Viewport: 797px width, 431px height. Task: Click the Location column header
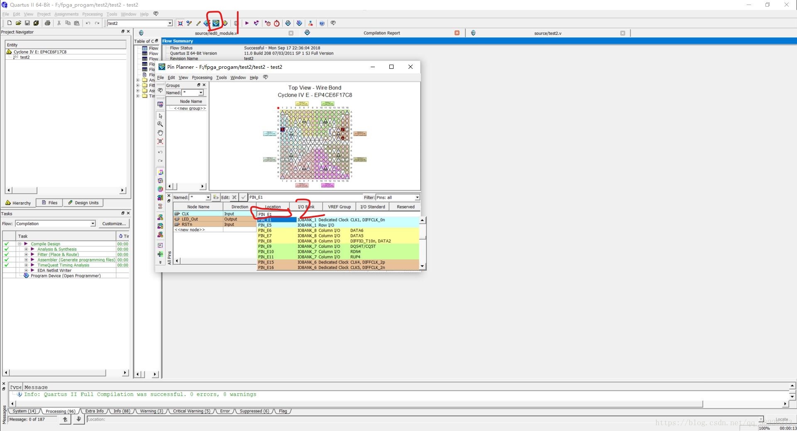click(x=273, y=207)
